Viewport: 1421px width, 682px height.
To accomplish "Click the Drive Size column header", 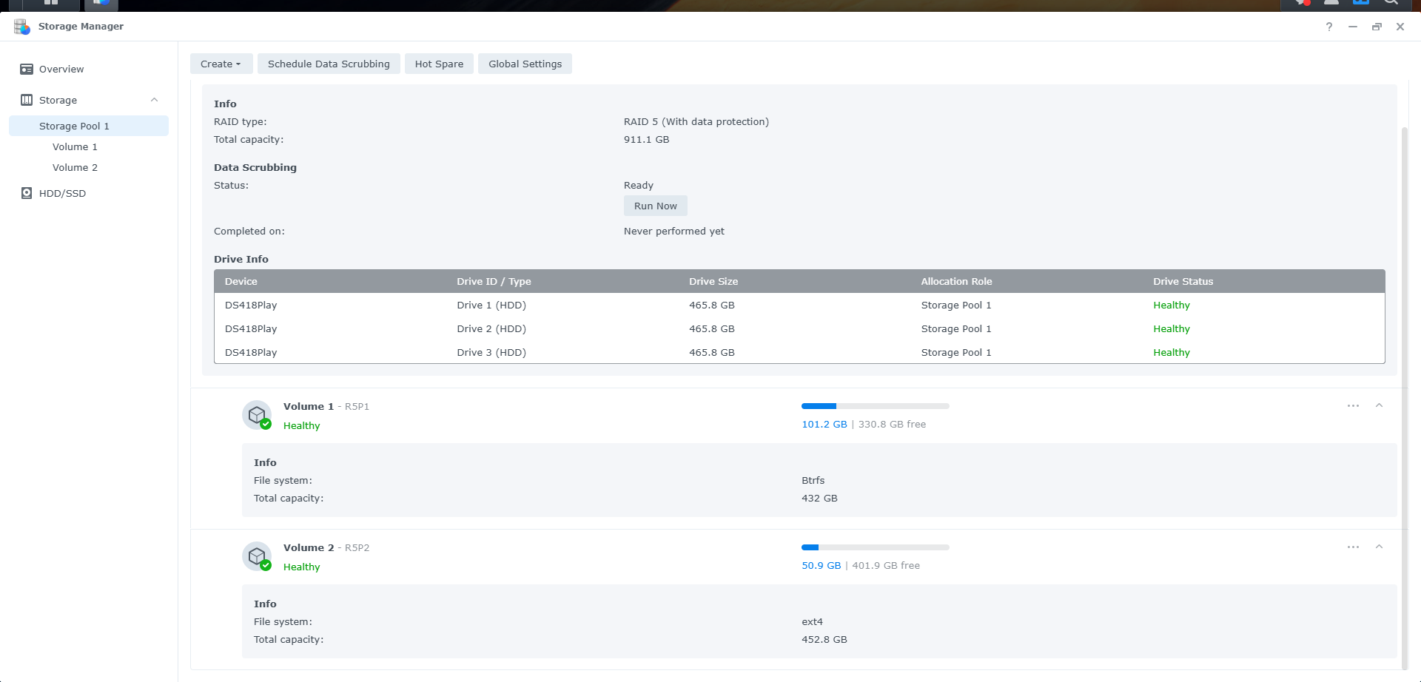I will click(x=713, y=281).
